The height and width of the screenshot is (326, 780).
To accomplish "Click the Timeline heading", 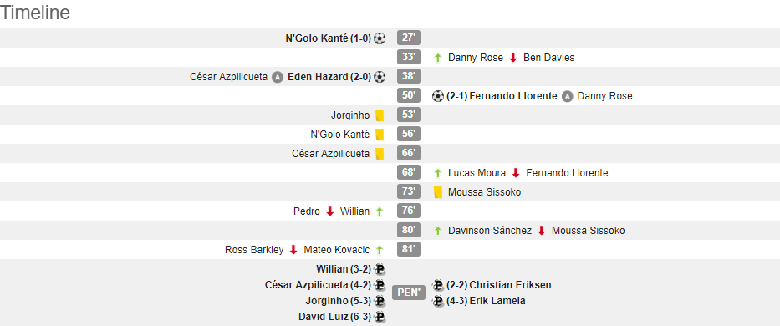I will [x=35, y=13].
